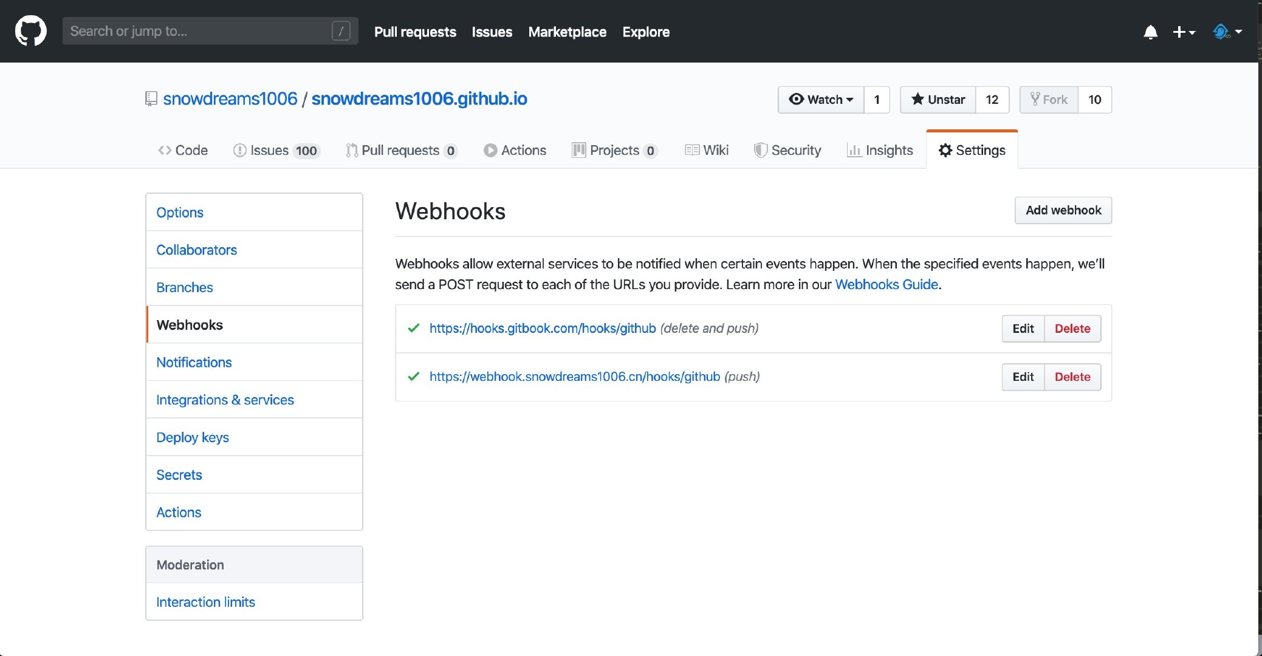
Task: Open the Webhooks Guide documentation
Action: tap(887, 284)
